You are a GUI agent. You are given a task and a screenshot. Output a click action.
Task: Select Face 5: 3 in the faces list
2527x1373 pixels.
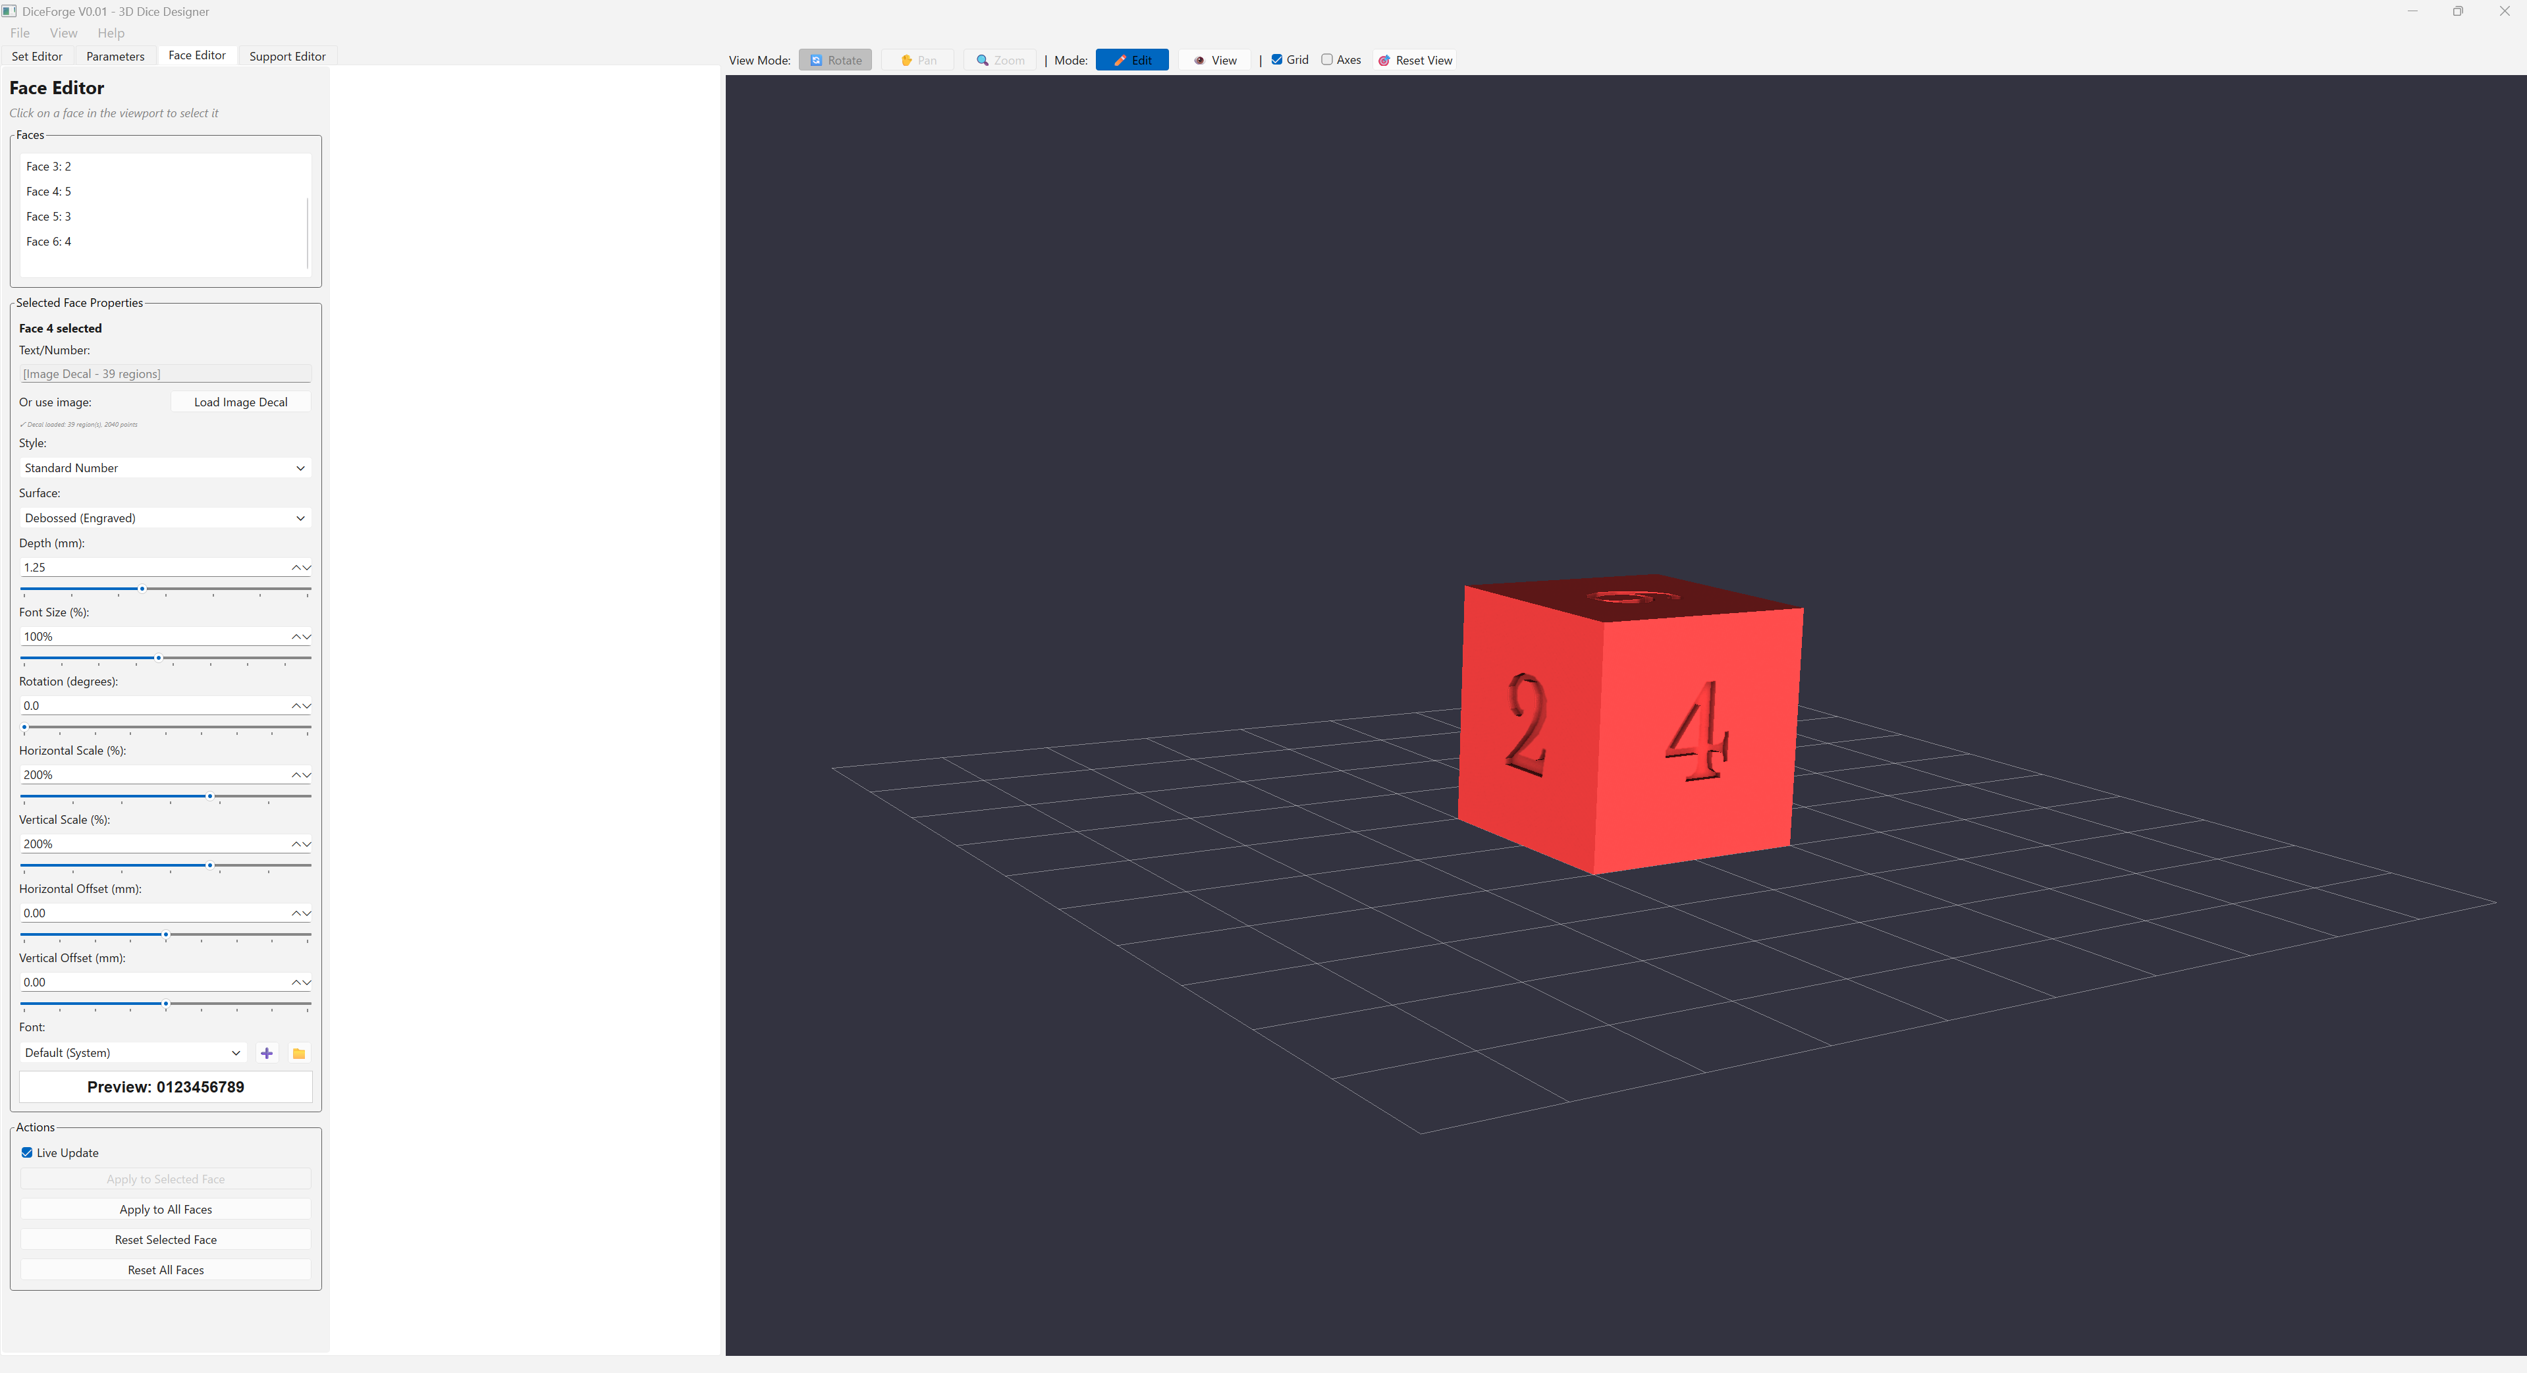48,217
